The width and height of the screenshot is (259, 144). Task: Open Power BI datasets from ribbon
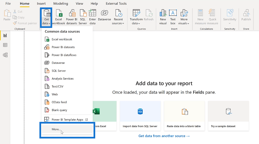72,17
